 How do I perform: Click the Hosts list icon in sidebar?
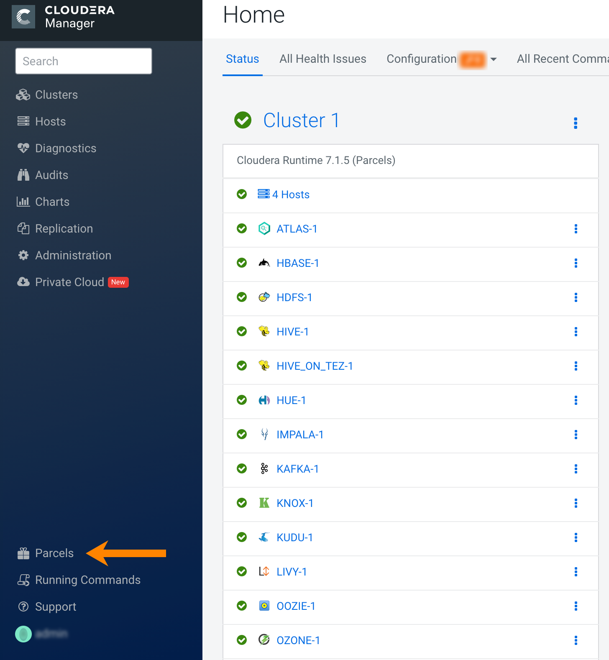pyautogui.click(x=23, y=121)
